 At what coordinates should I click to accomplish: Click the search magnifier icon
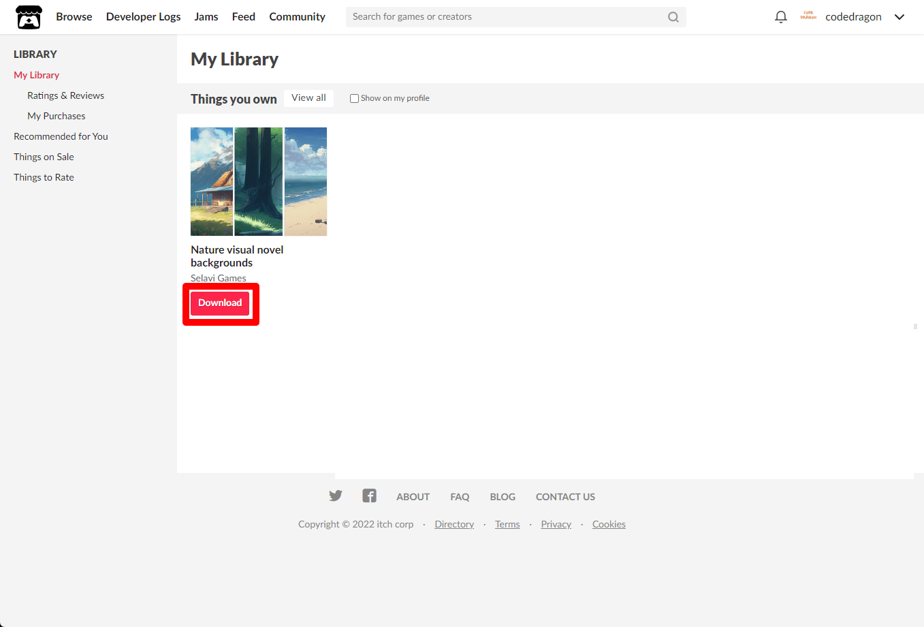[x=673, y=17]
